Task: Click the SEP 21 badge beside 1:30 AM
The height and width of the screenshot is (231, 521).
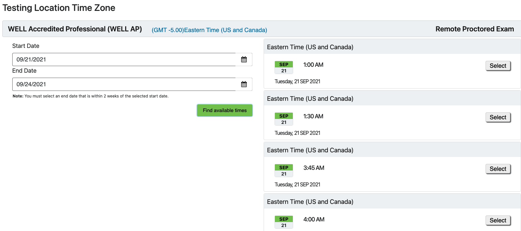Action: coord(284,119)
